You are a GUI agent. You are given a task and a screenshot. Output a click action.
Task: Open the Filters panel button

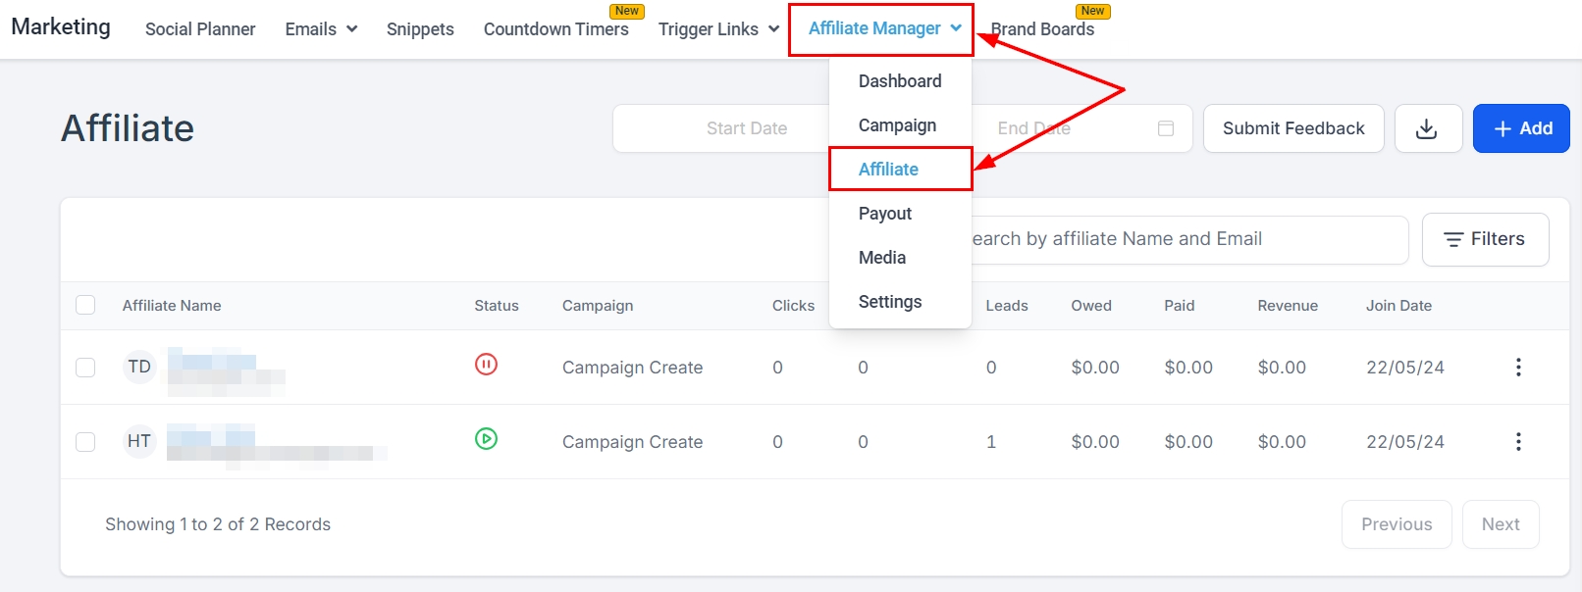(x=1485, y=239)
